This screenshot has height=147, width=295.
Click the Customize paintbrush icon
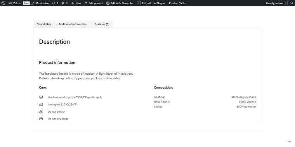[33, 3]
